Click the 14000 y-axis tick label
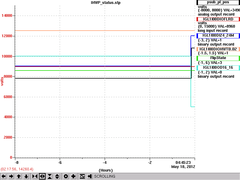Screen dimensions: 240x180 click(7, 16)
